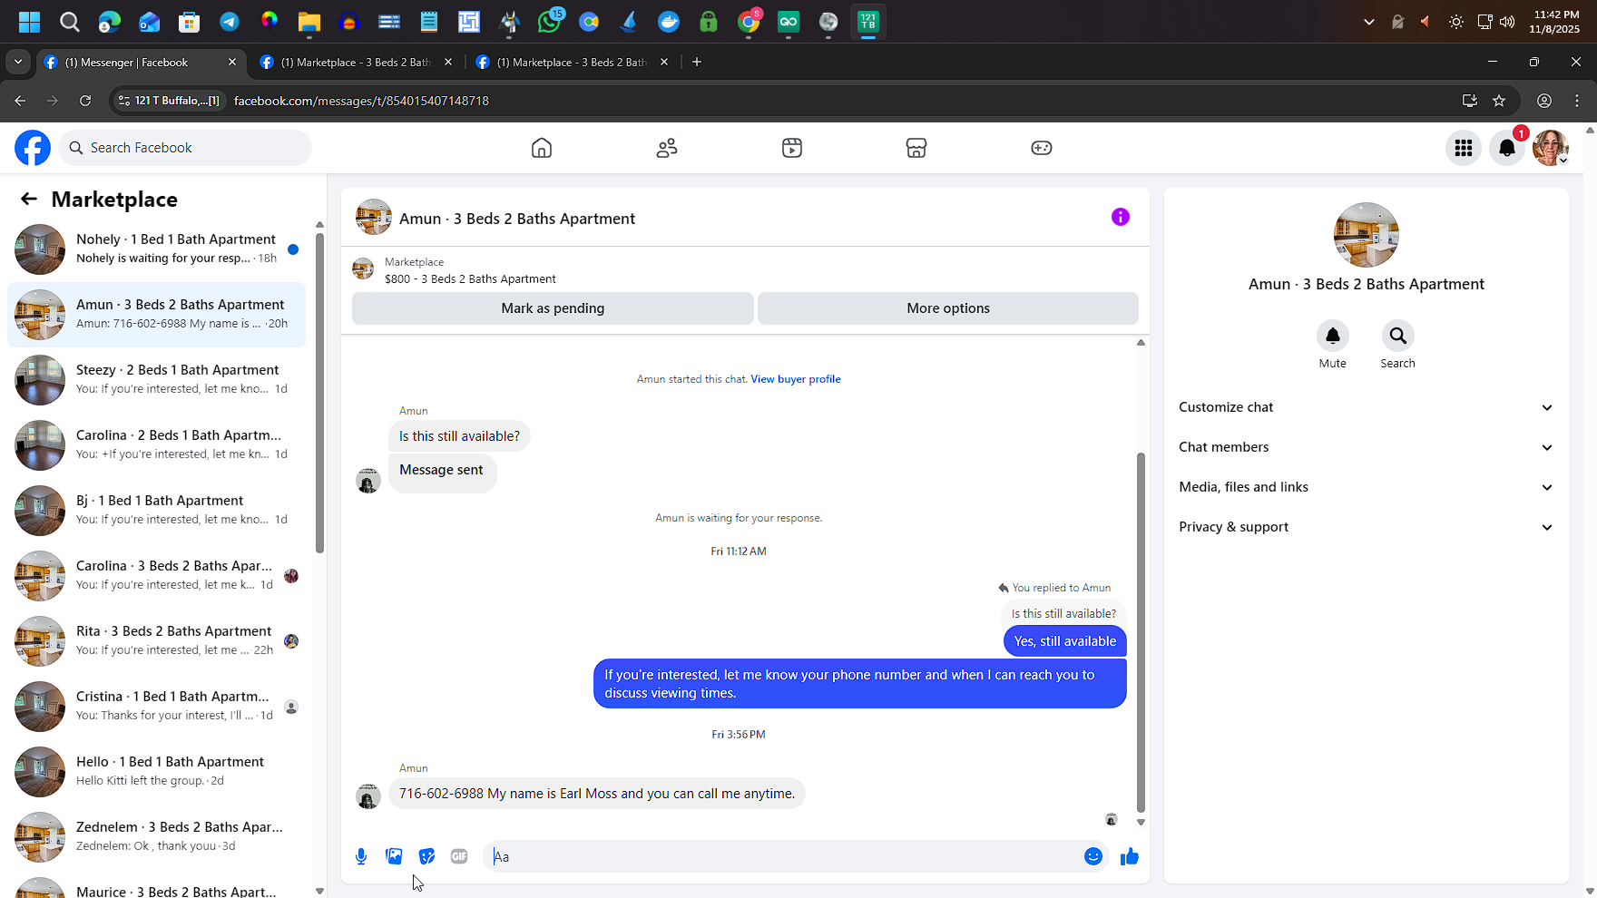Mute this chat with the bell icon
Image resolution: width=1597 pixels, height=898 pixels.
pos(1333,336)
